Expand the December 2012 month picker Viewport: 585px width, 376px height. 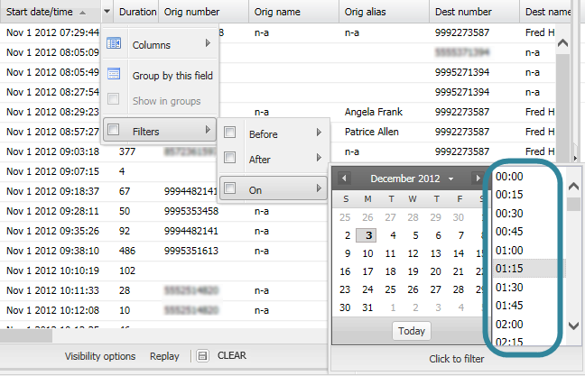click(450, 179)
